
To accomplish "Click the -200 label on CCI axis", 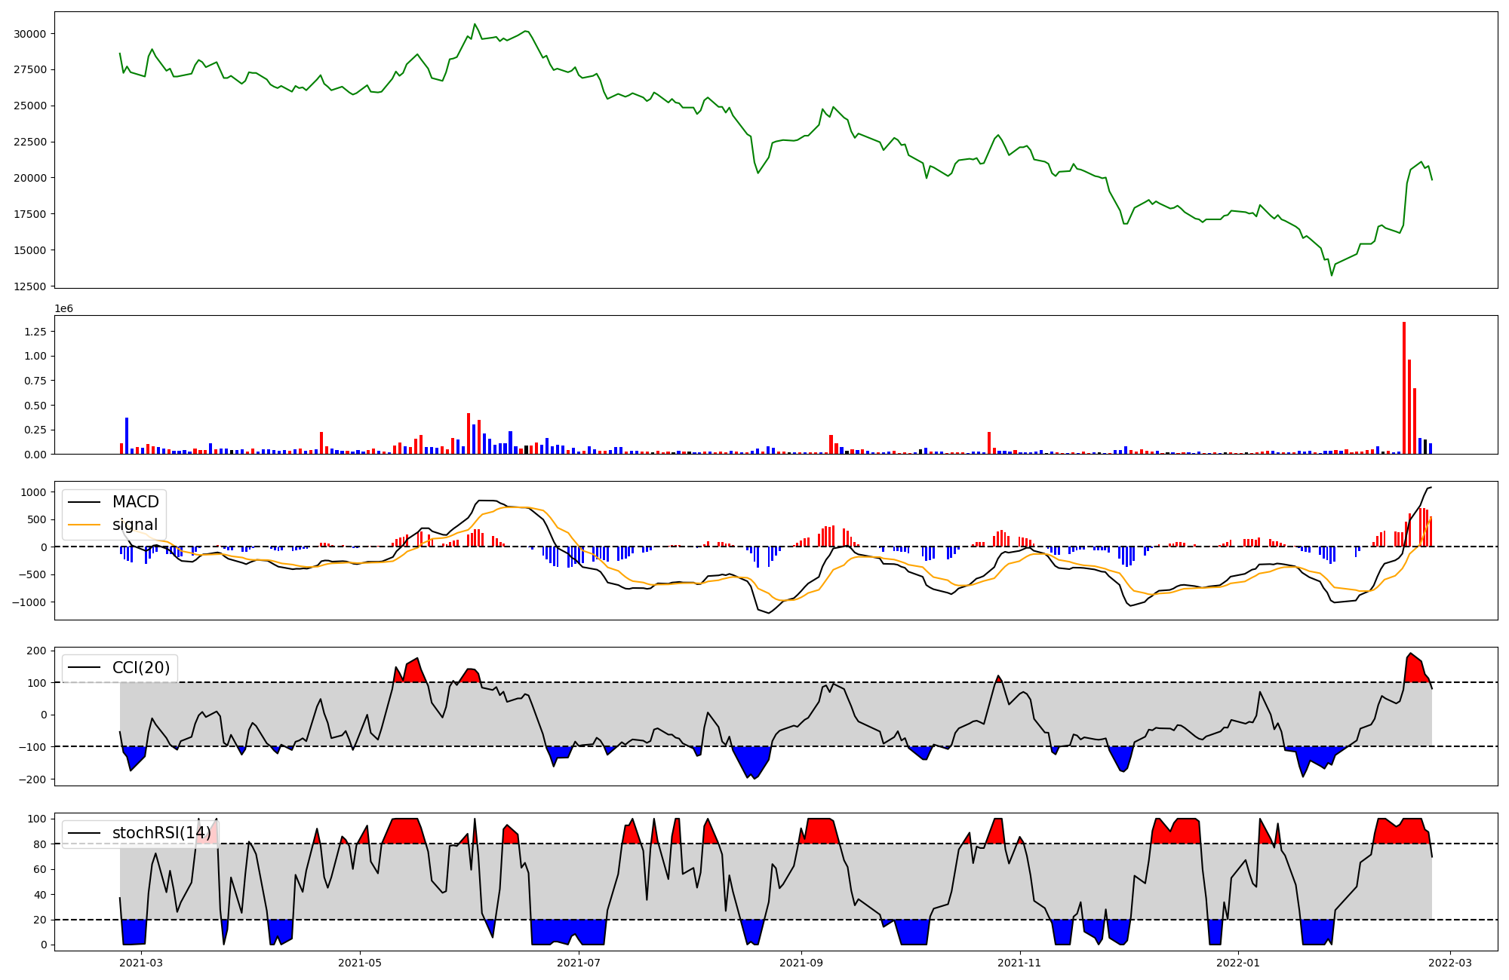I will pyautogui.click(x=32, y=779).
